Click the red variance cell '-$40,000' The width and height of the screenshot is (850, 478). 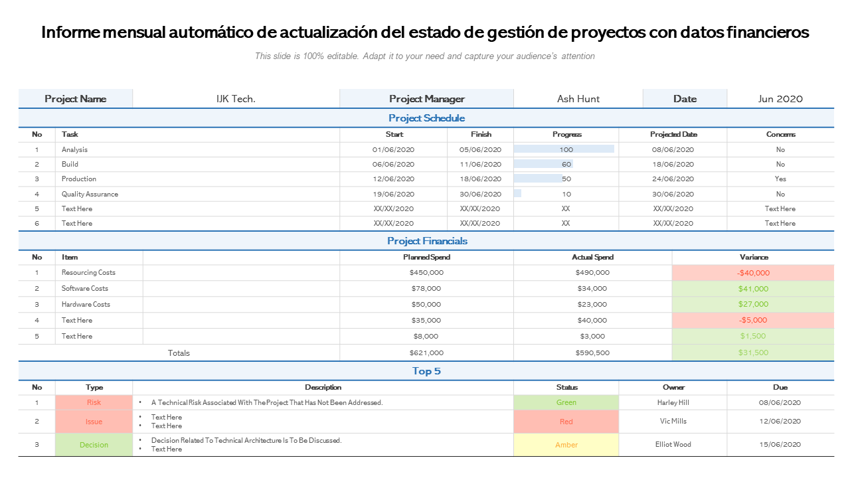753,273
